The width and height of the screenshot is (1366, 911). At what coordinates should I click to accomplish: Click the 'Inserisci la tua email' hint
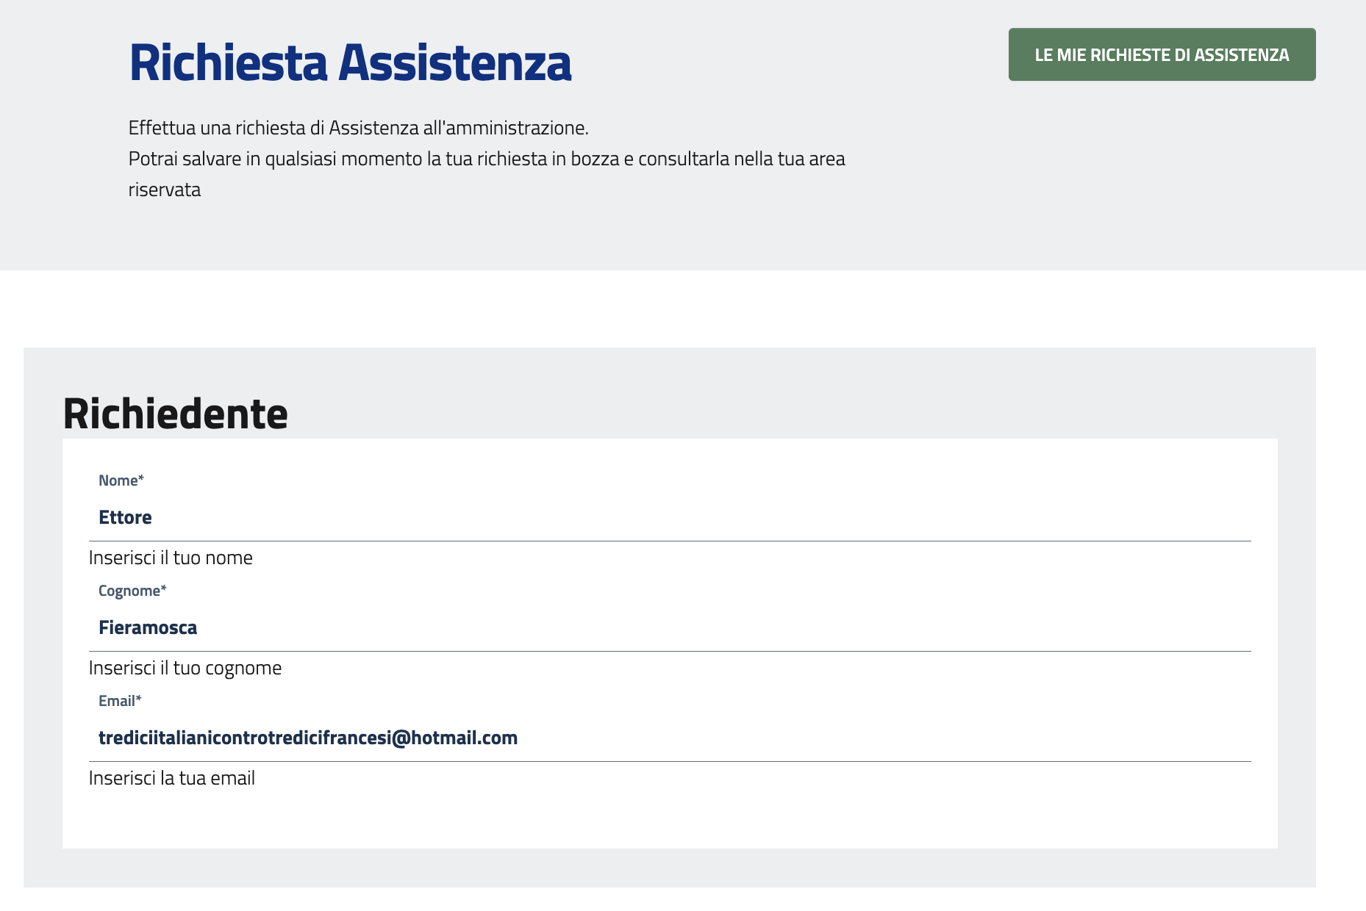tap(172, 778)
